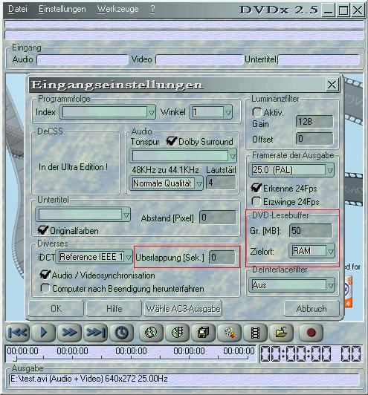Open the Datei menu
The image size is (368, 395).
[x=18, y=9]
